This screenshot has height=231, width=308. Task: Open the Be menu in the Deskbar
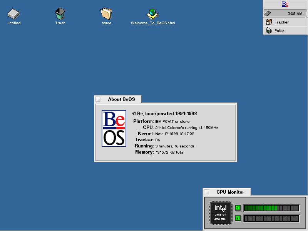tap(285, 4)
